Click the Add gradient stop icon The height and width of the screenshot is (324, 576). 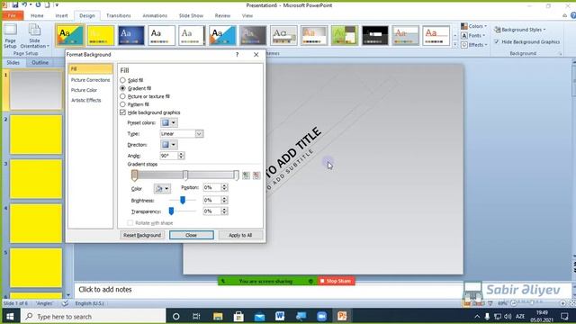click(246, 175)
